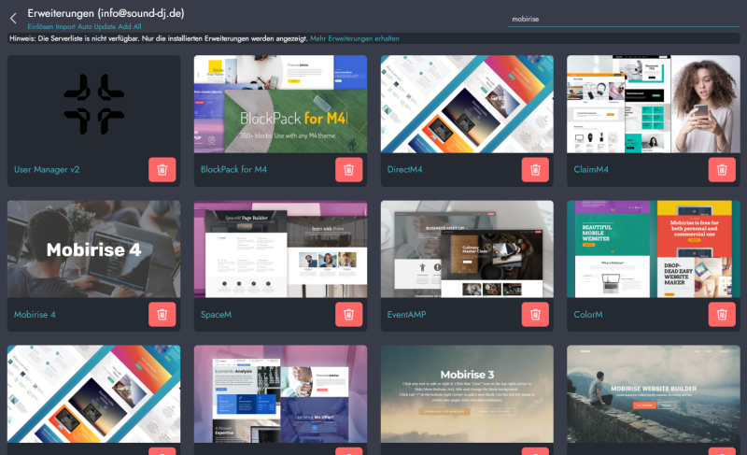Open the EventAMP preview thumbnail
The width and height of the screenshot is (747, 455).
pos(467,249)
